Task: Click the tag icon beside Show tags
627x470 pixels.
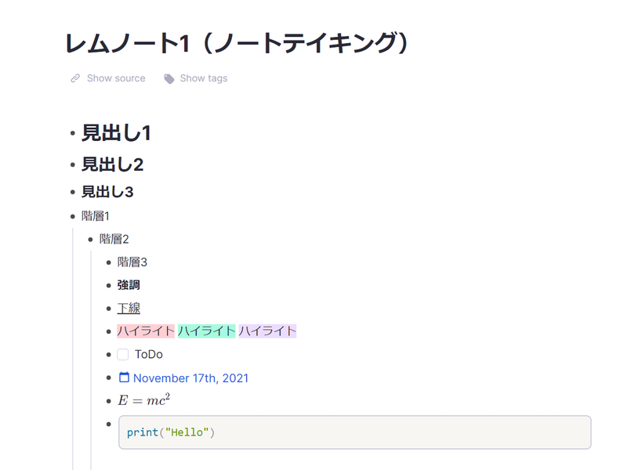Action: pos(169,78)
